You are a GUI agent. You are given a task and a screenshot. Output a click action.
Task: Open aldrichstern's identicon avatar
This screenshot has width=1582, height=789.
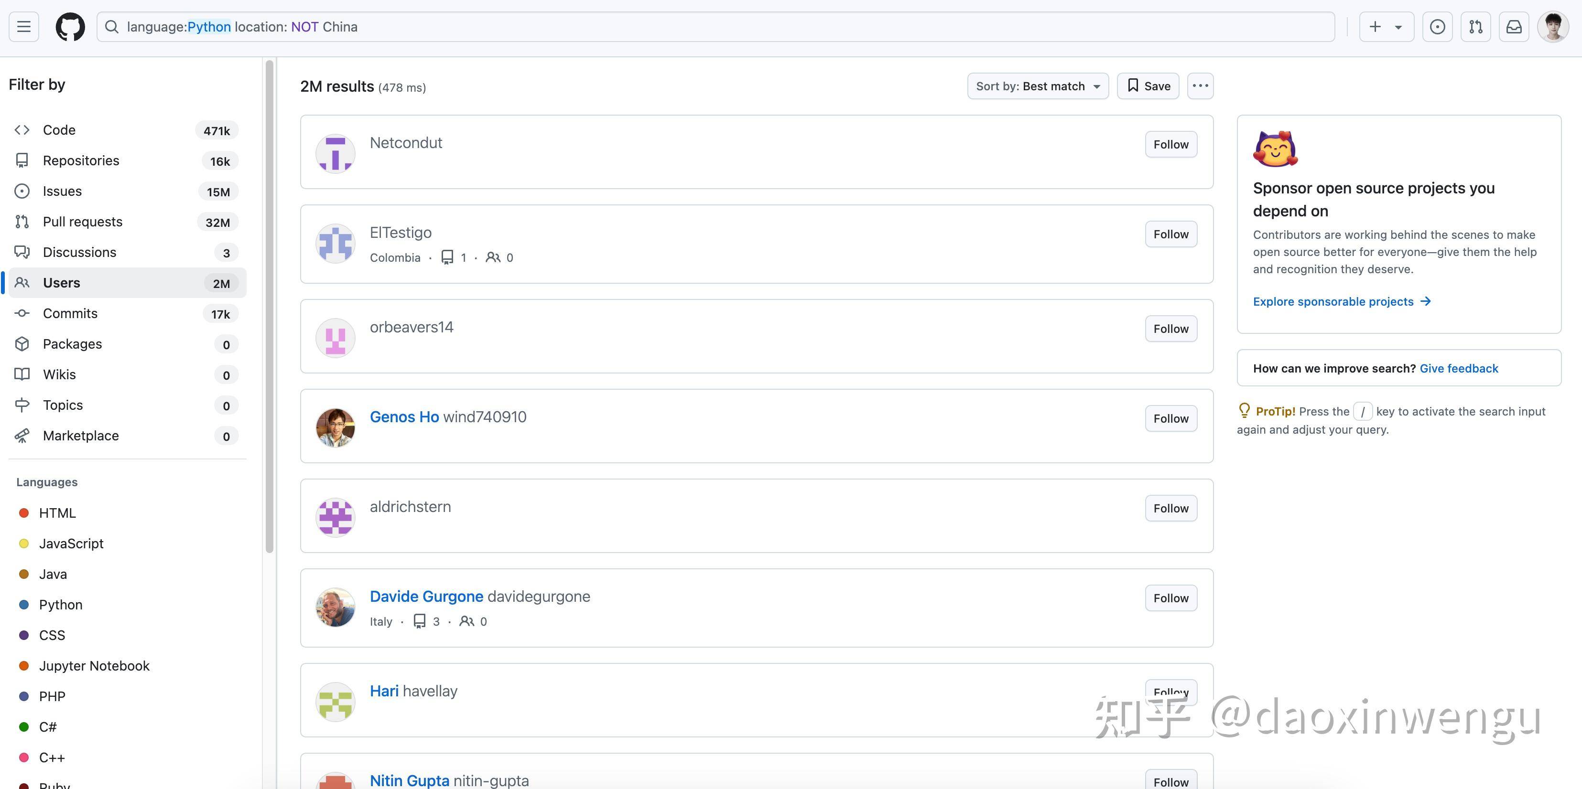point(336,517)
